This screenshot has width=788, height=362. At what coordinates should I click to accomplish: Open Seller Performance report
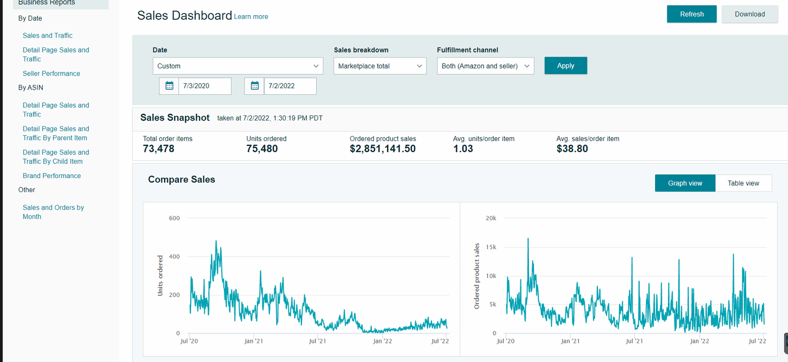(51, 73)
